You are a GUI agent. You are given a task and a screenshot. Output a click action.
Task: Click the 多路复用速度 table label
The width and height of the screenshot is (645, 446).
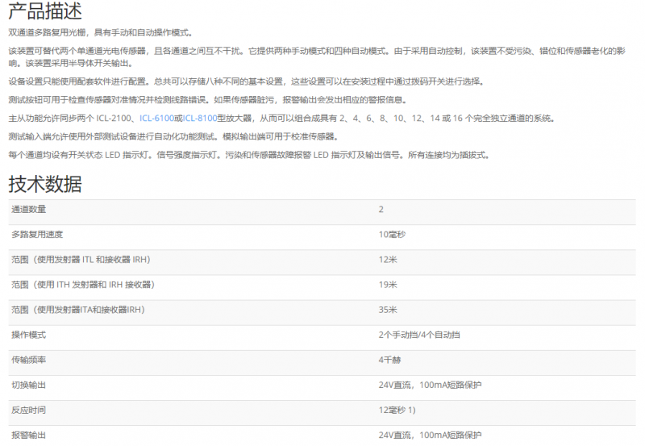click(x=37, y=235)
